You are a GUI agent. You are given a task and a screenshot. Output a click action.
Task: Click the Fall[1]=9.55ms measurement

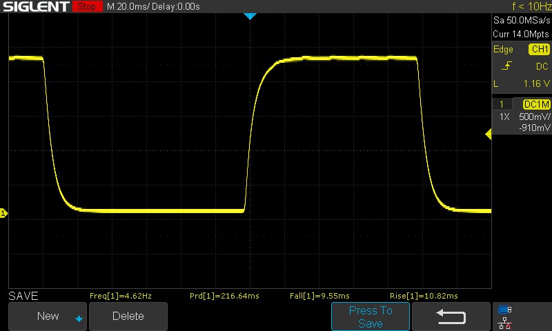click(319, 296)
